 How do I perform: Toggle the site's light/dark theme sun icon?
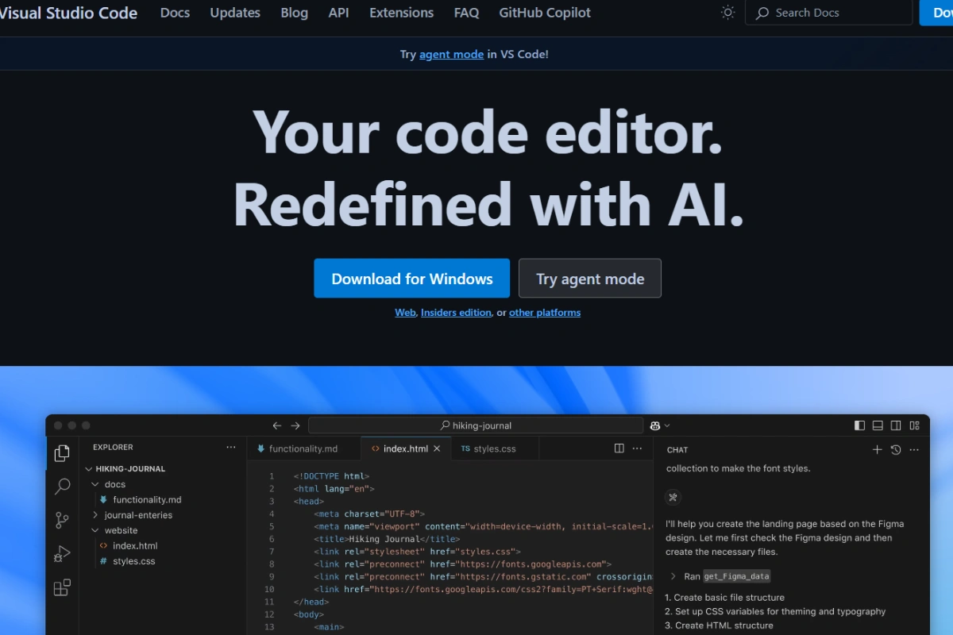727,13
